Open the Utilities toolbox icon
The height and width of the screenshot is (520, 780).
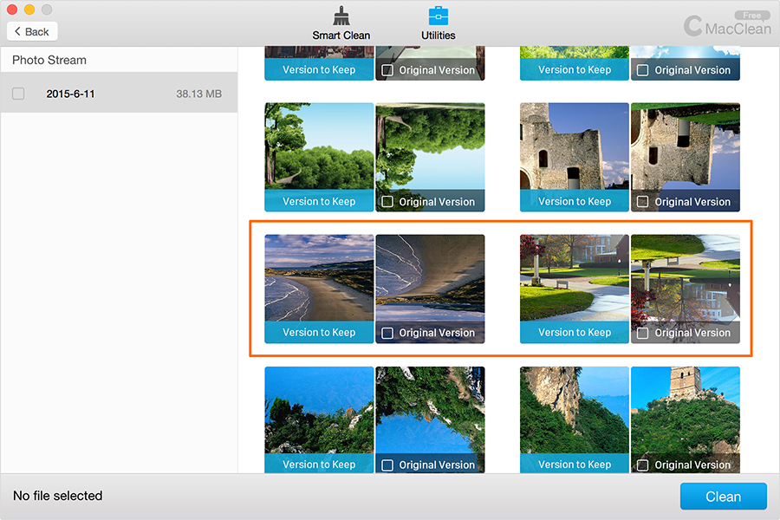click(x=439, y=16)
